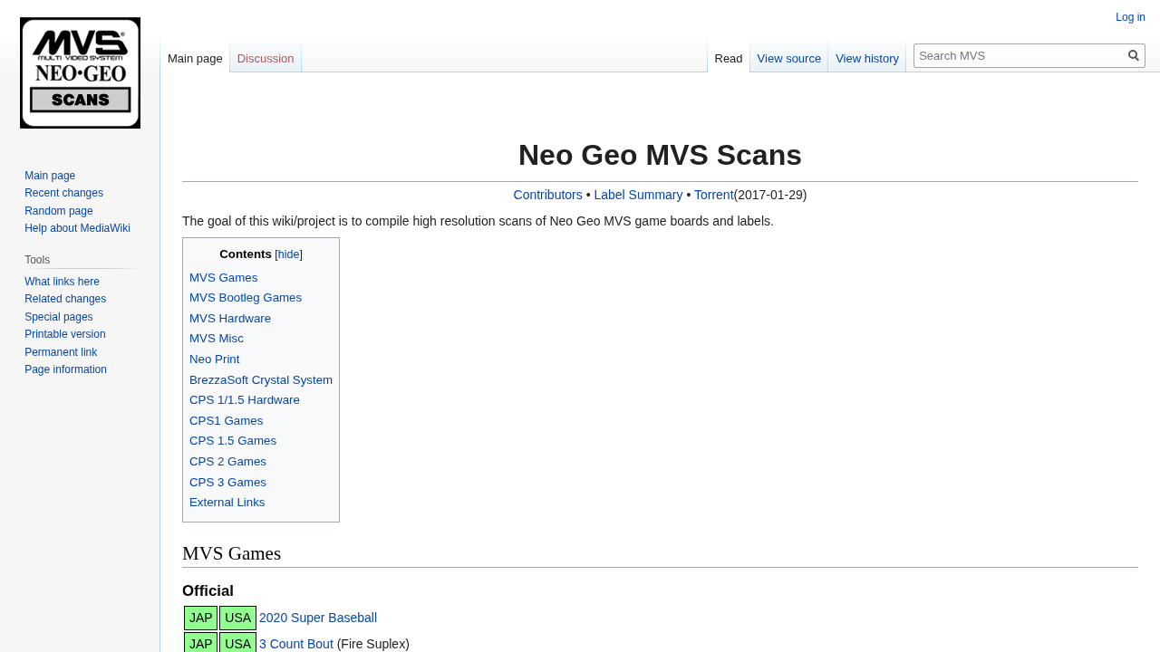Click the green JAP cell for 2020 Super Baseball
The height and width of the screenshot is (652, 1160).
(200, 618)
